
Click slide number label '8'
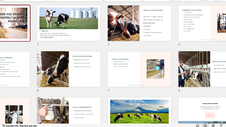coord(179,91)
